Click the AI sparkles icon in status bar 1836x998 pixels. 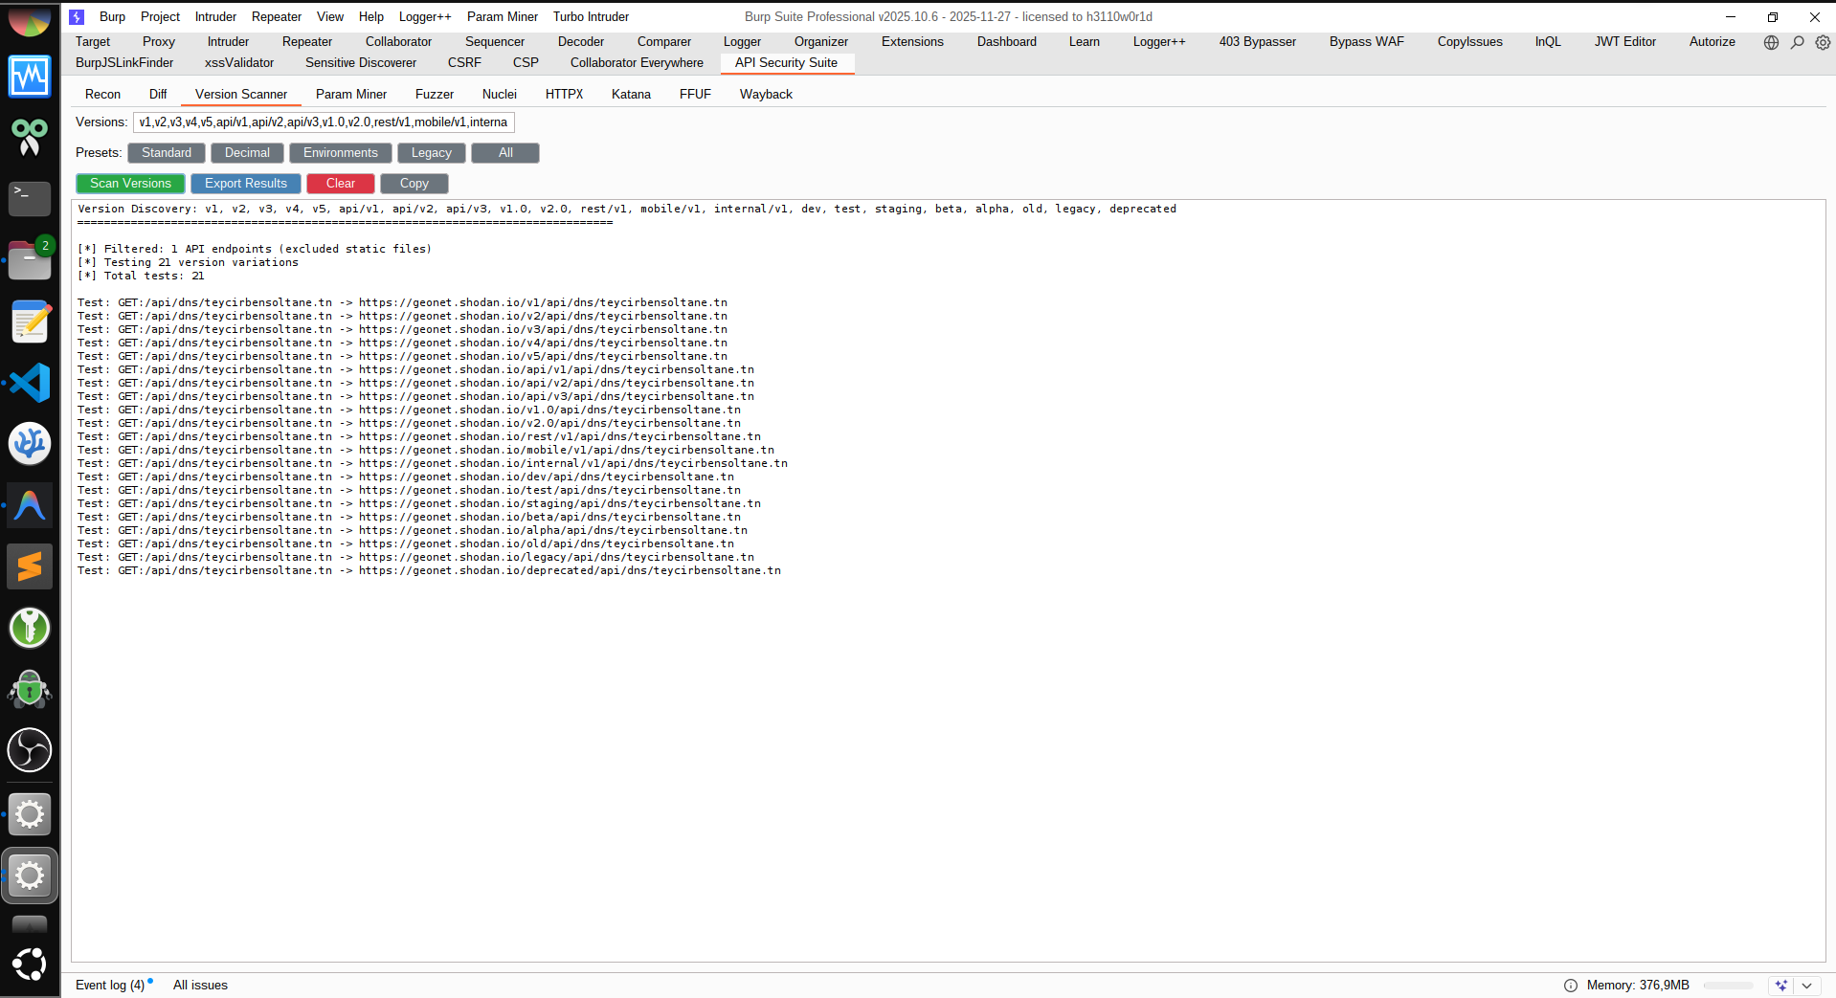(1781, 986)
